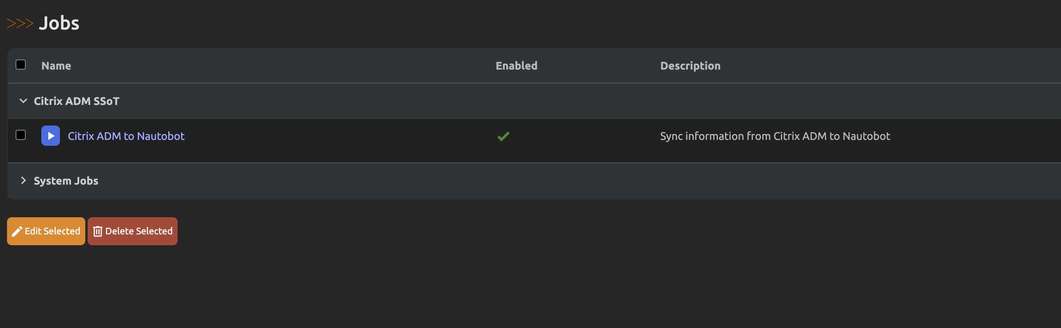Click the System Jobs group label
Viewport: 1061px width, 328px height.
(66, 181)
